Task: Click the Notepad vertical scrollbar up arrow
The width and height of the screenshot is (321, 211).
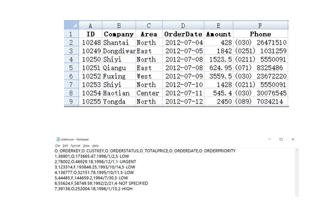Action: (297, 150)
